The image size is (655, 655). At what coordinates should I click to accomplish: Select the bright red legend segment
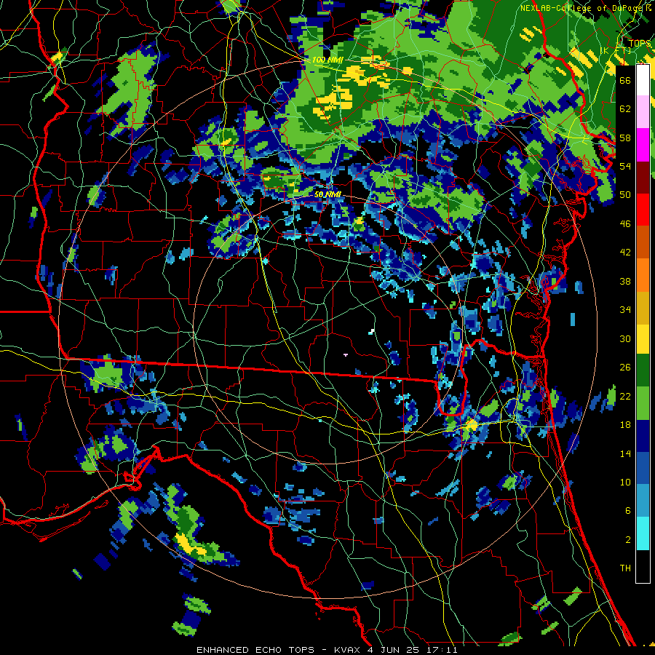[643, 210]
